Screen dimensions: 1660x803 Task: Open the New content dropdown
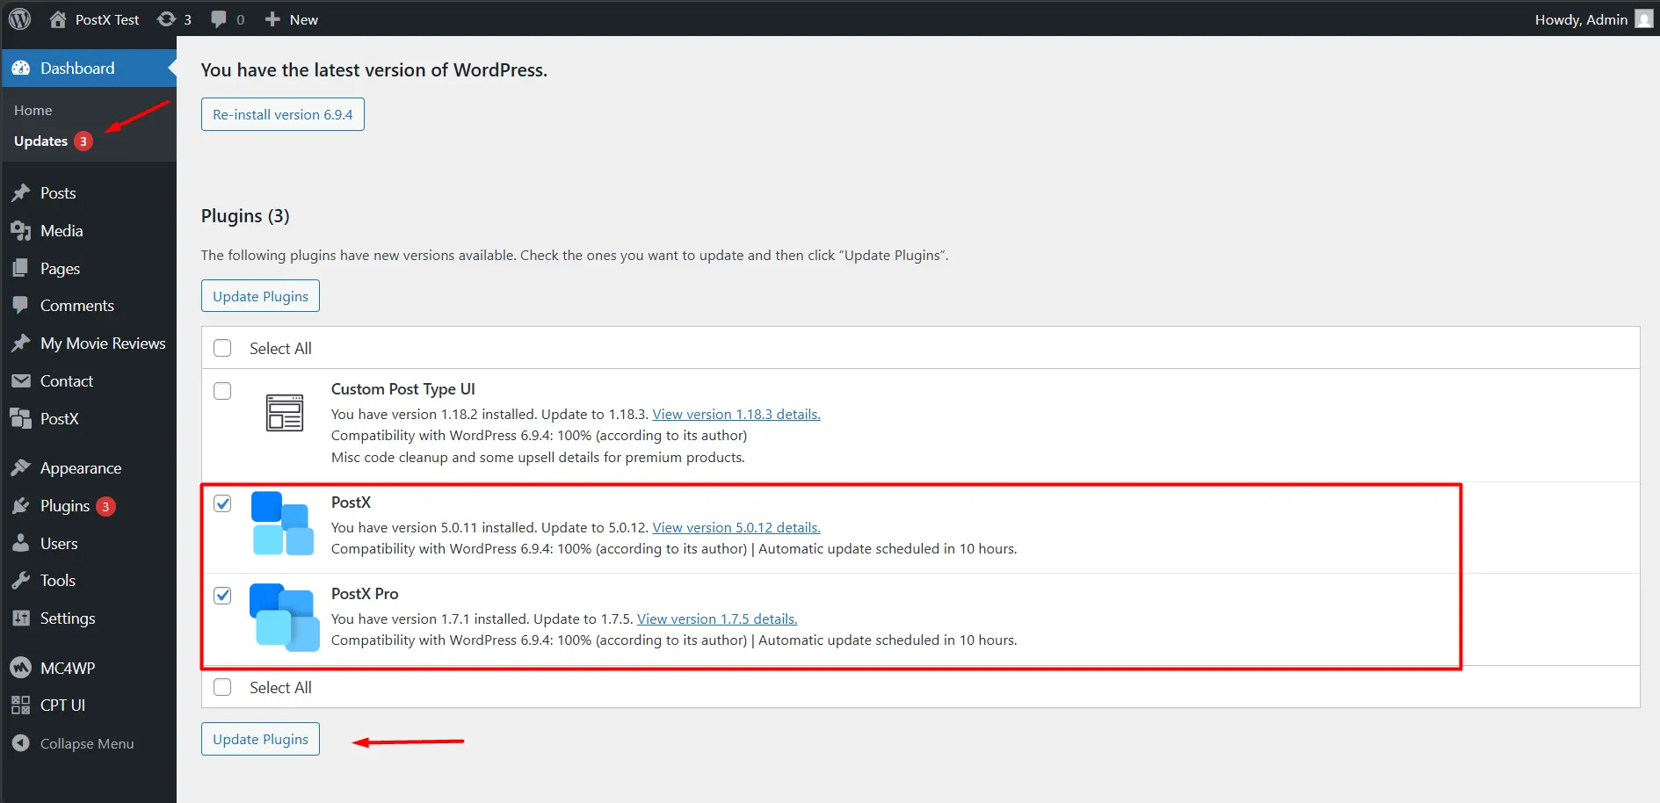(291, 18)
